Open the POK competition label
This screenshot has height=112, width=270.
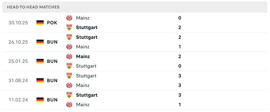pyautogui.click(x=52, y=23)
